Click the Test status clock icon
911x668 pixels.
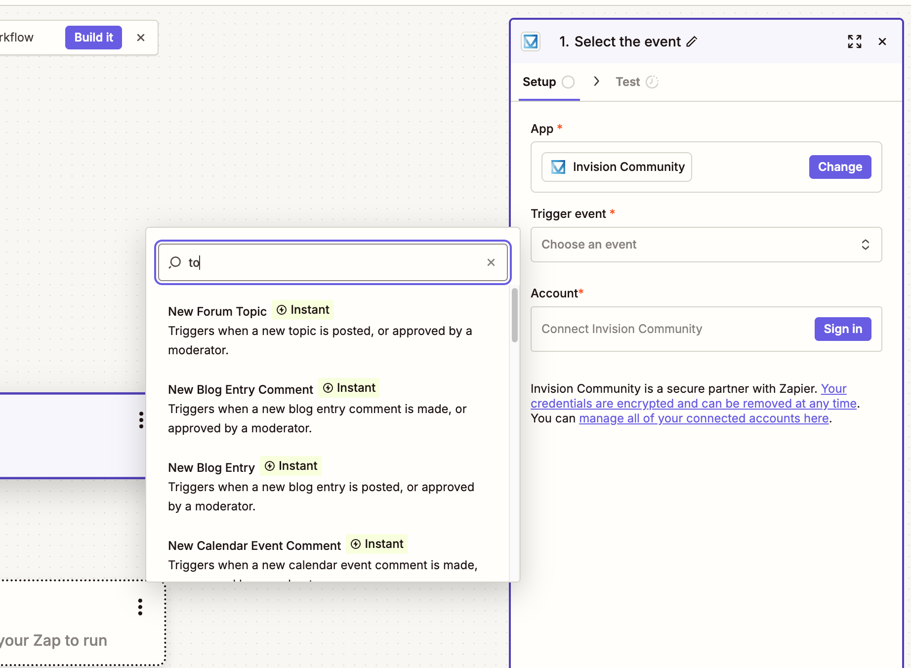652,82
